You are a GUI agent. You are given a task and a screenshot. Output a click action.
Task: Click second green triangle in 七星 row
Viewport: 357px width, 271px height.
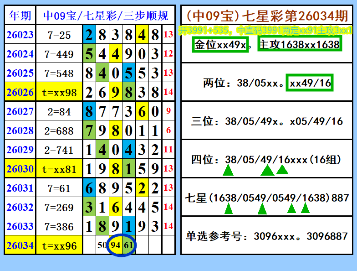click(x=262, y=209)
